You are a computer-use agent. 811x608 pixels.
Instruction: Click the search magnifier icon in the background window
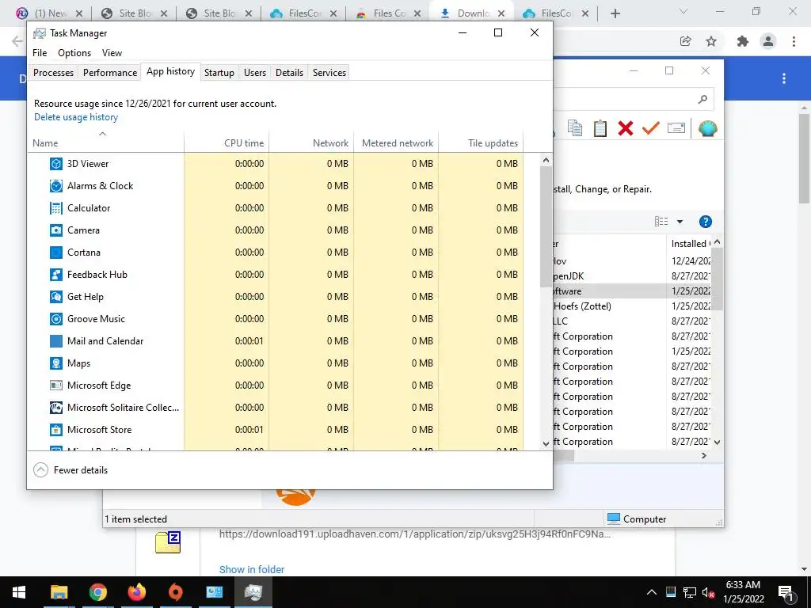702,99
